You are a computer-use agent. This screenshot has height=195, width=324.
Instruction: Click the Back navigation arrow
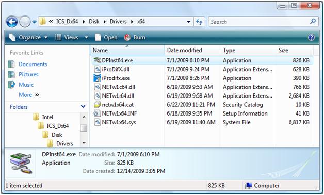[12, 22]
